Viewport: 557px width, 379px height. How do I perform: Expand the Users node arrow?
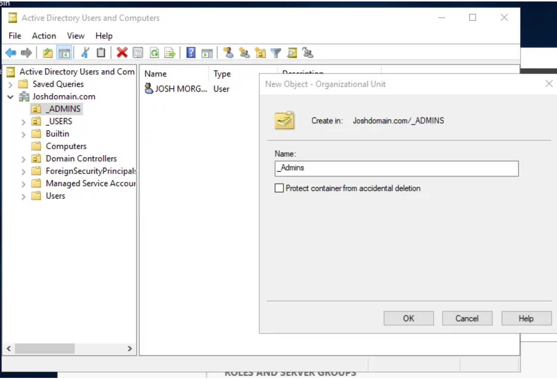[x=23, y=197]
